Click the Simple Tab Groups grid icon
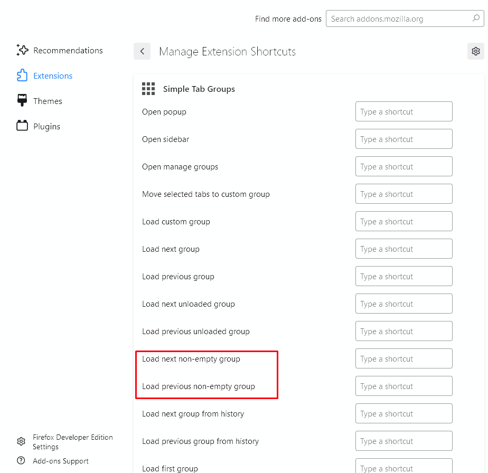This screenshot has height=473, width=488. tap(148, 89)
